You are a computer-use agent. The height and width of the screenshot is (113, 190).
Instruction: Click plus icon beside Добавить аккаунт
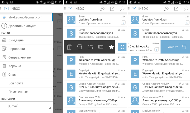pyautogui.click(x=4, y=26)
